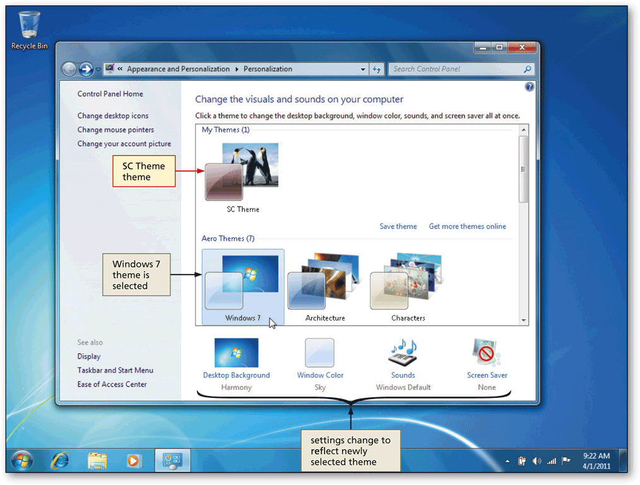The height and width of the screenshot is (485, 640).
Task: Click the theme list scroll up arrow
Action: click(524, 130)
